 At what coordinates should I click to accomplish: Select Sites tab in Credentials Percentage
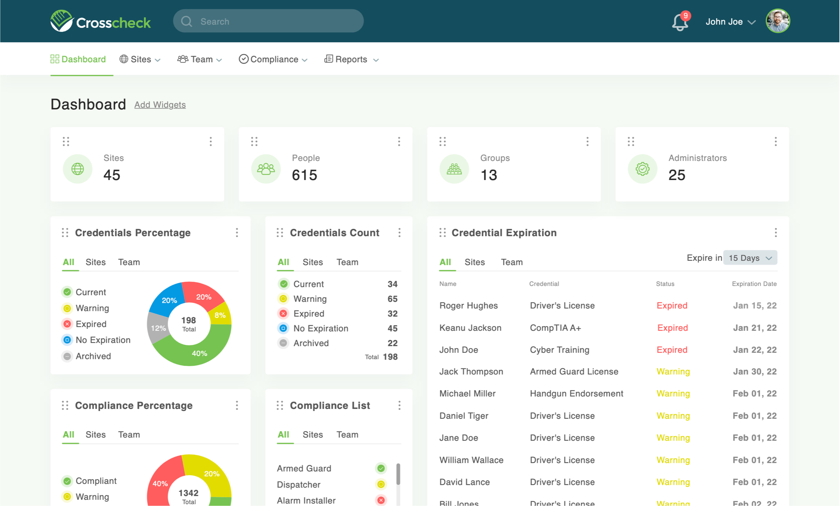pos(95,262)
